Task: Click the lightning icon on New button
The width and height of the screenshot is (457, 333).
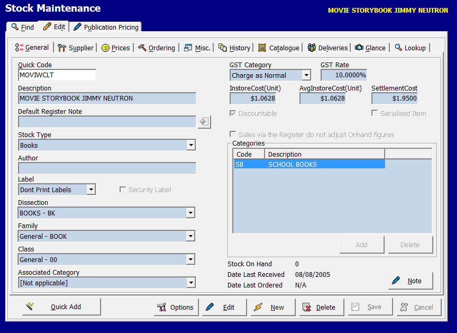Action: pyautogui.click(x=258, y=307)
